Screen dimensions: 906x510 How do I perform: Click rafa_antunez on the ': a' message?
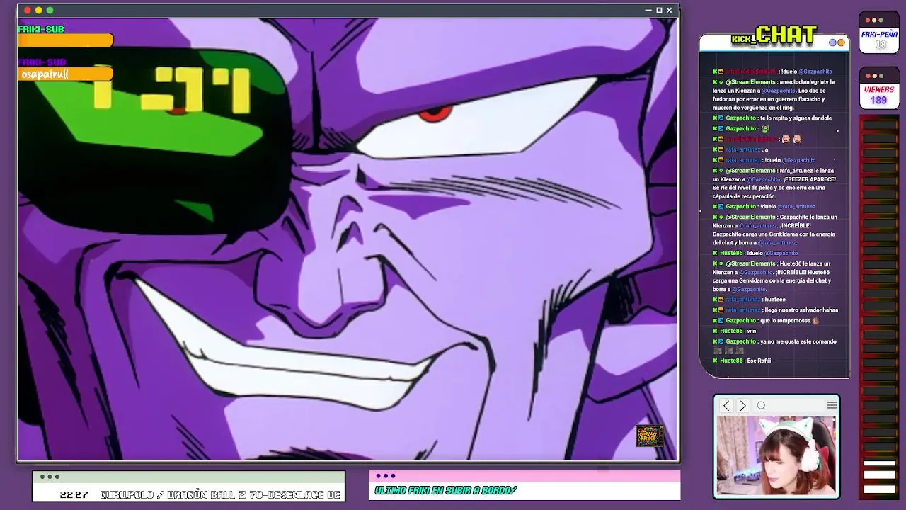(742, 149)
